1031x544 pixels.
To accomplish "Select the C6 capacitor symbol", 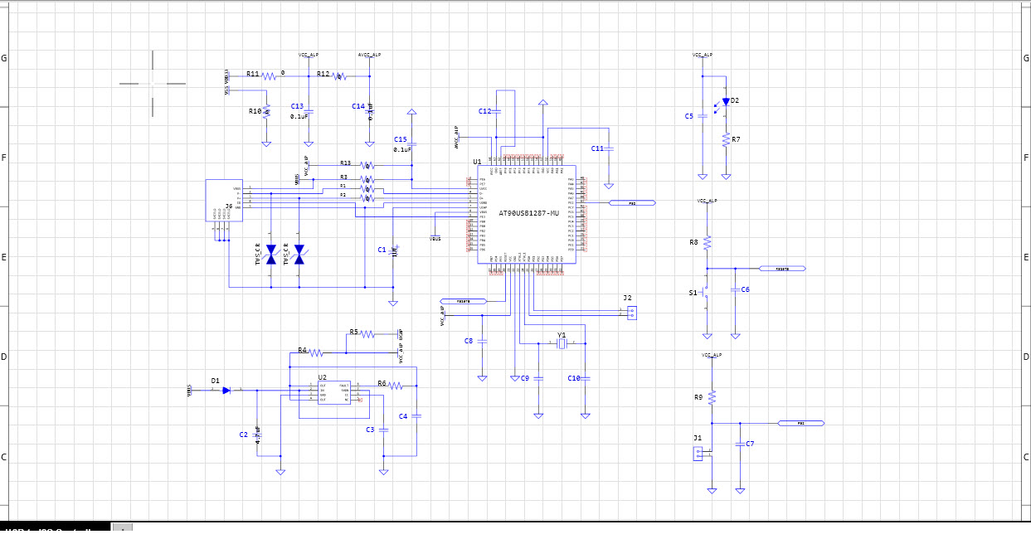I will (x=735, y=289).
